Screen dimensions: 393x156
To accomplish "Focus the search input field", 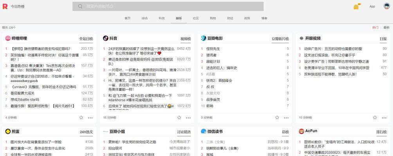I will coord(168,6).
